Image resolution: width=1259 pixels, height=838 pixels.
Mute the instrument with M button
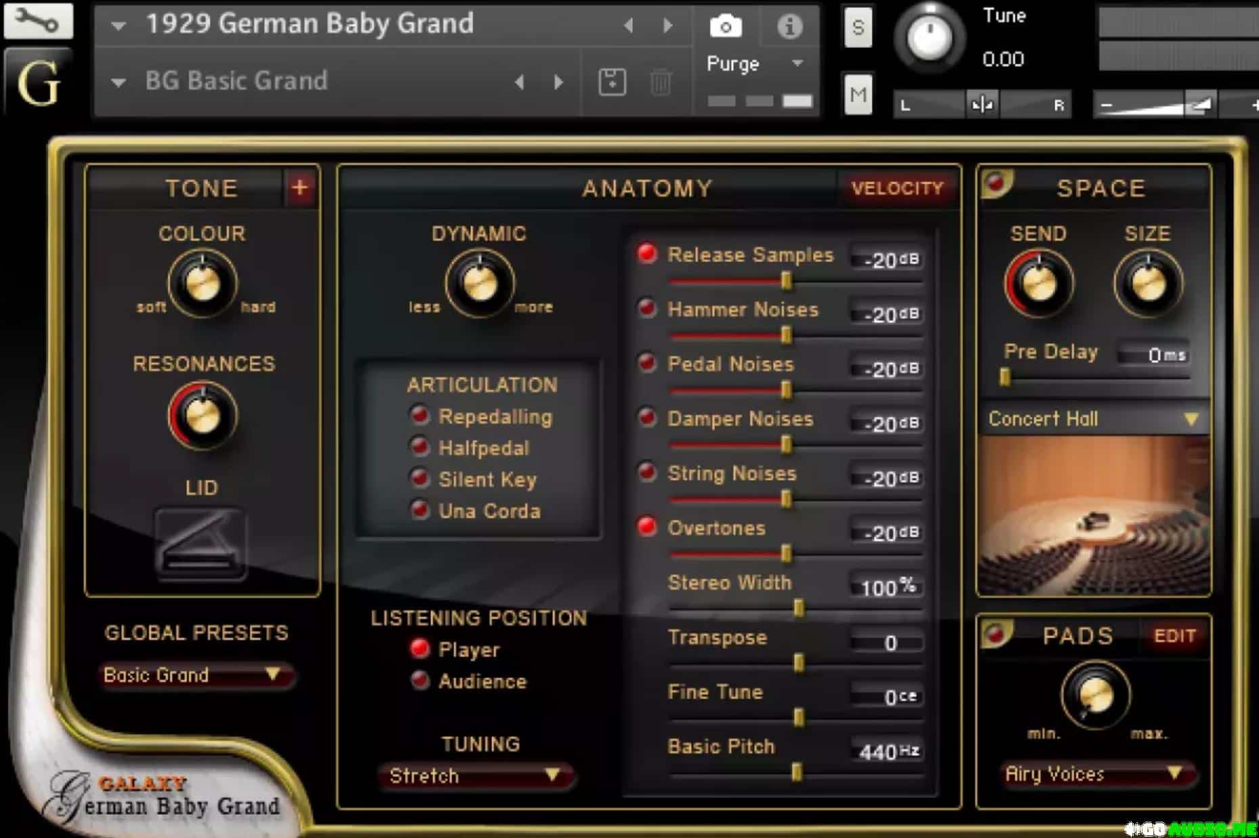[858, 95]
